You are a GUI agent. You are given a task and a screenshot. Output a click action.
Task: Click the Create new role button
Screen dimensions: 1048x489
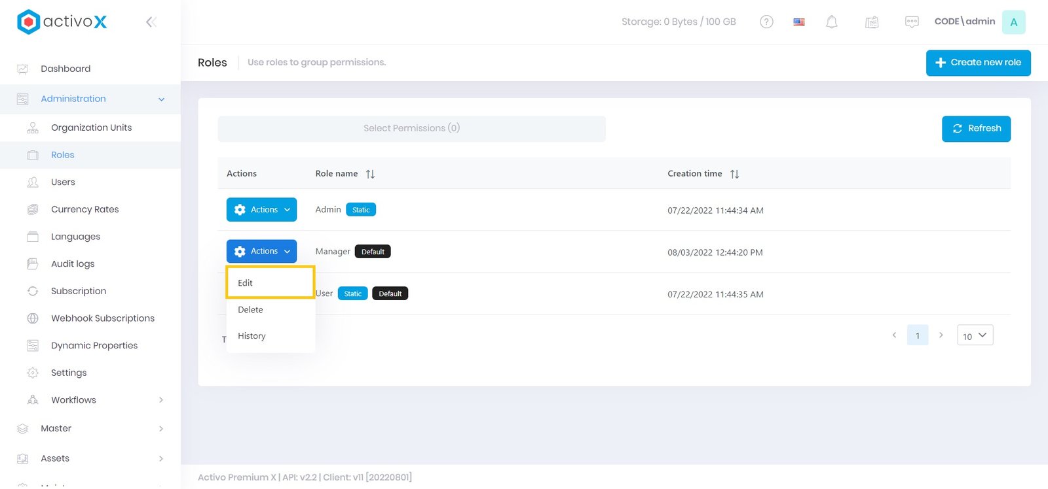point(978,63)
